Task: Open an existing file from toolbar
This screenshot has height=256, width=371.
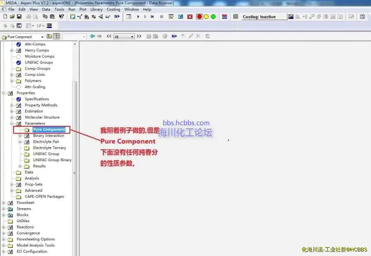Action: click(x=12, y=16)
